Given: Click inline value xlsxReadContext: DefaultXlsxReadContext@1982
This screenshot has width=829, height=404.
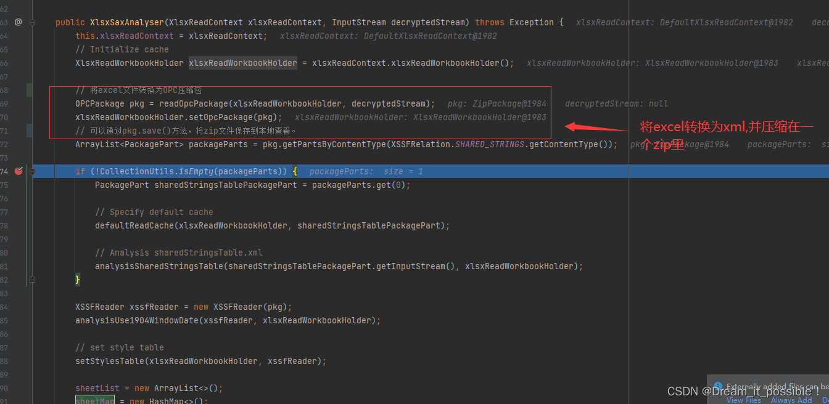Looking at the screenshot, I should (683, 22).
